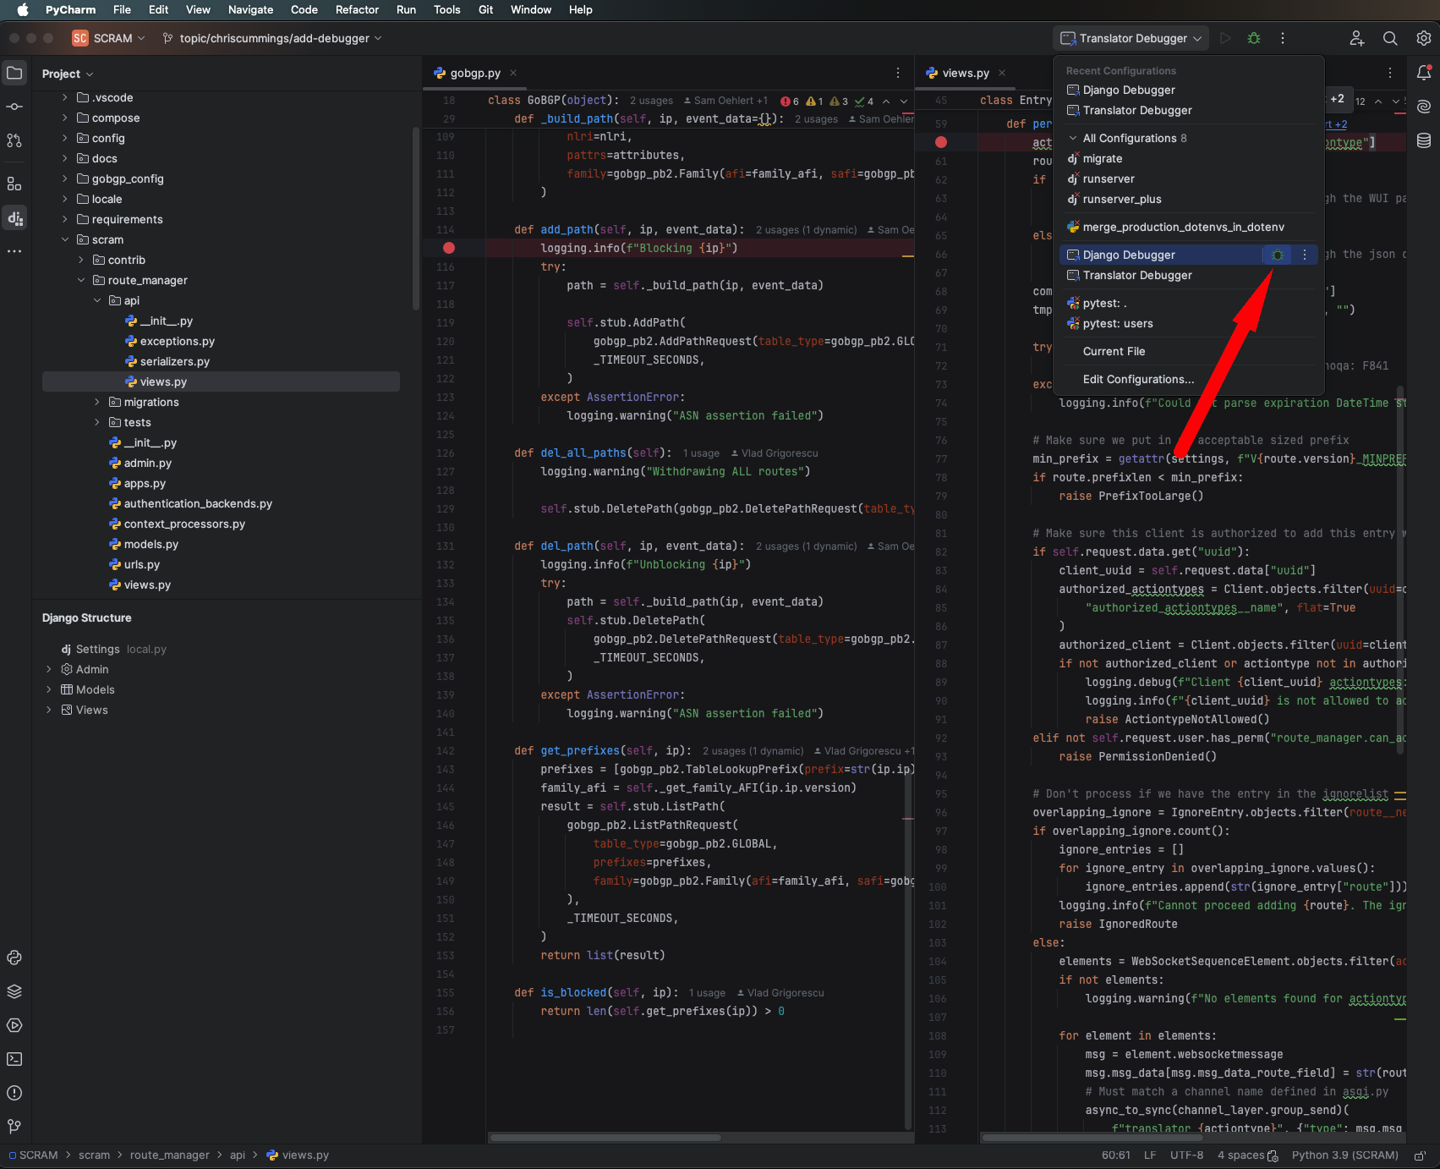Open authentication_backends.py in project tree
Screen dimensions: 1440x1169
[198, 503]
